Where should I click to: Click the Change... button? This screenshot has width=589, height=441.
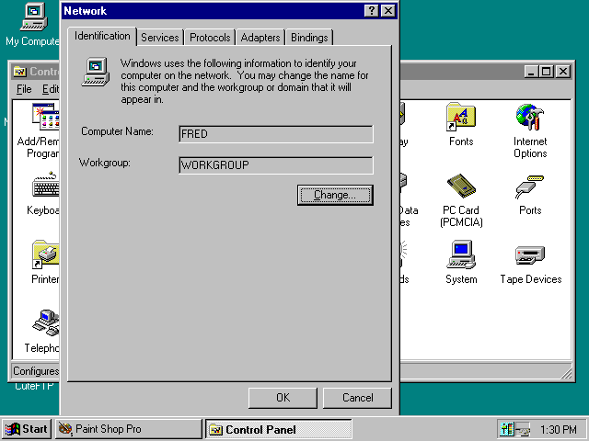click(x=335, y=195)
